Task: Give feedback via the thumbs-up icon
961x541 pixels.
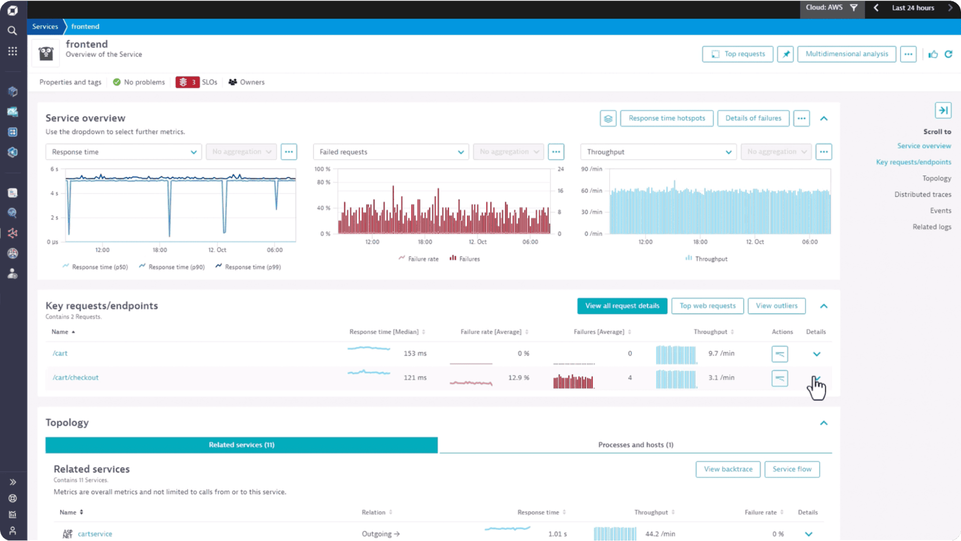Action: coord(933,54)
